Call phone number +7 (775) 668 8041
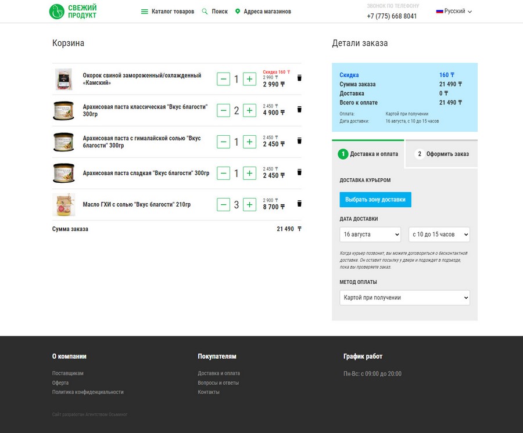523x433 pixels. click(x=392, y=16)
